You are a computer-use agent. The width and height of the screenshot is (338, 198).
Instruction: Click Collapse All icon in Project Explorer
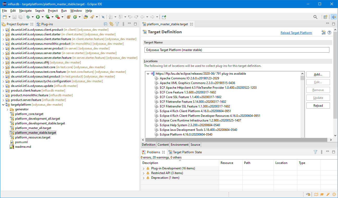106,24
